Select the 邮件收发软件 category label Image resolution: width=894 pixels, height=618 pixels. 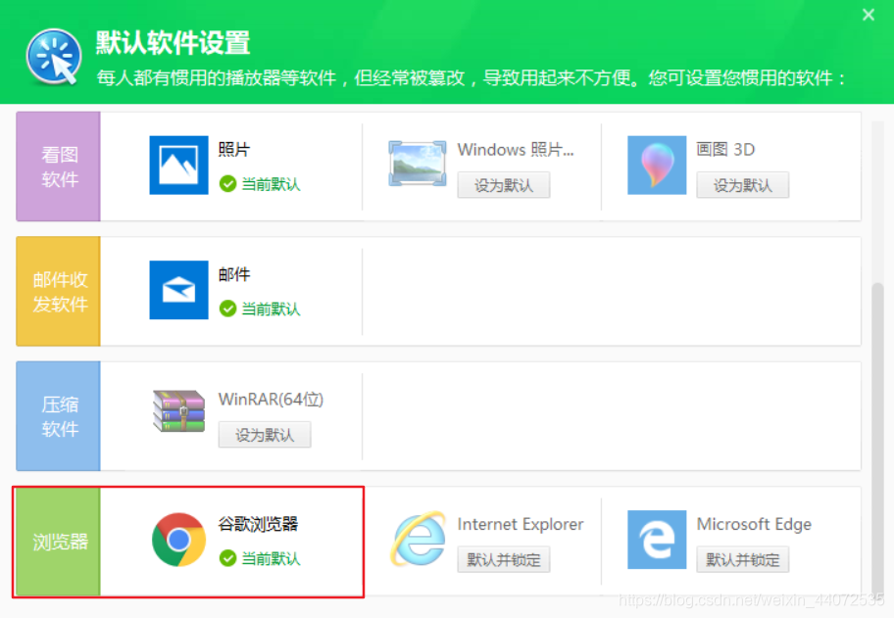click(x=59, y=291)
